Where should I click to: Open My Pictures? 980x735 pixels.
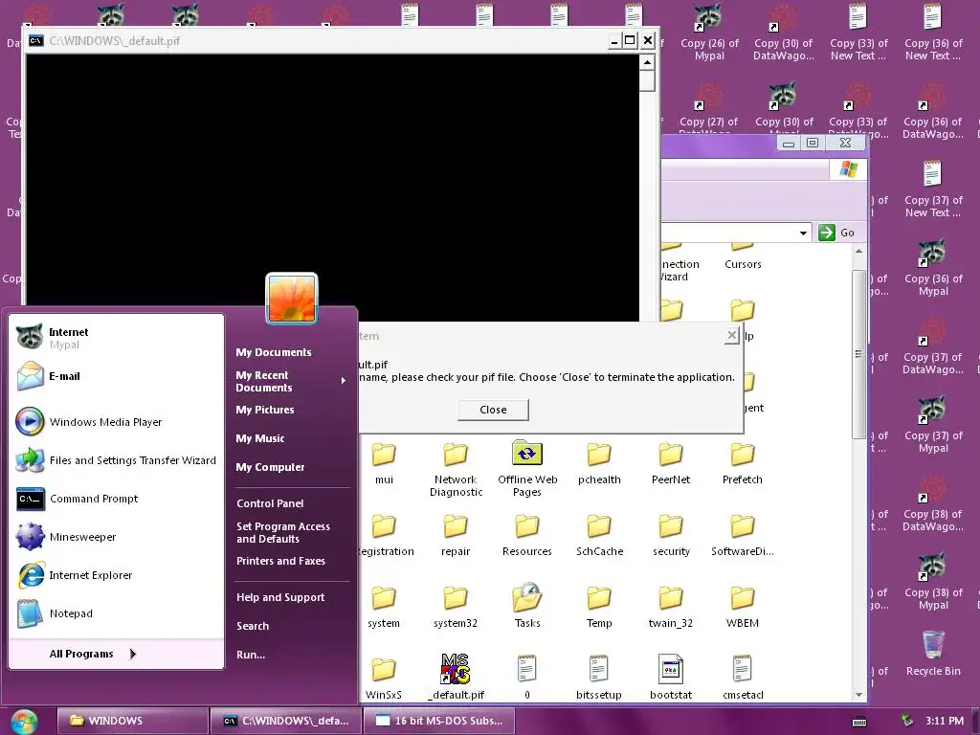click(x=265, y=410)
